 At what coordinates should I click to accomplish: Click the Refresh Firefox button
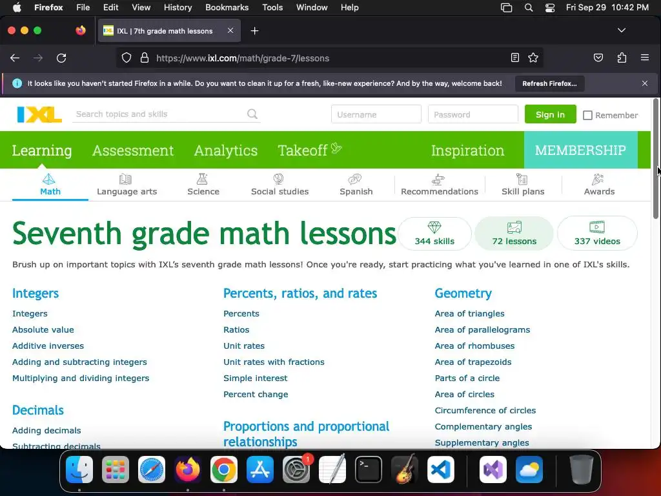point(549,83)
